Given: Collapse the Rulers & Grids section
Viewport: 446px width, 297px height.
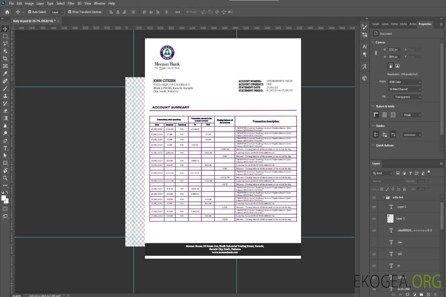Looking at the screenshot, I should coord(373,106).
